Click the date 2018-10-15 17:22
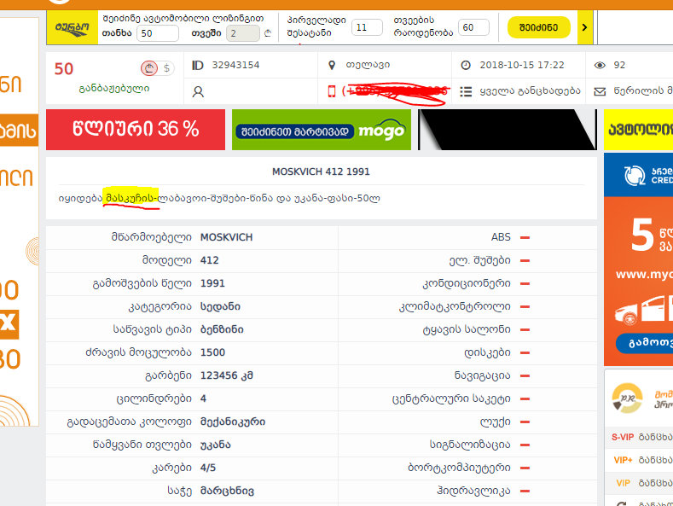This screenshot has height=506, width=673. (x=522, y=65)
